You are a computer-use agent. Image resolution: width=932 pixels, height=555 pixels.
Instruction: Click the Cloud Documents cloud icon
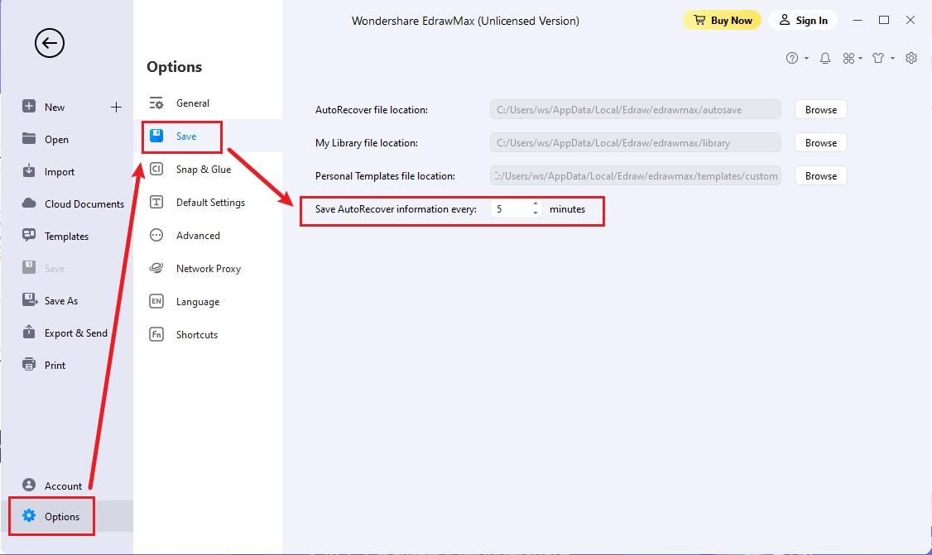pos(28,203)
